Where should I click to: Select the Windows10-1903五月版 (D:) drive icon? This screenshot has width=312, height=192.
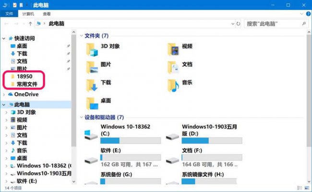click(172, 136)
